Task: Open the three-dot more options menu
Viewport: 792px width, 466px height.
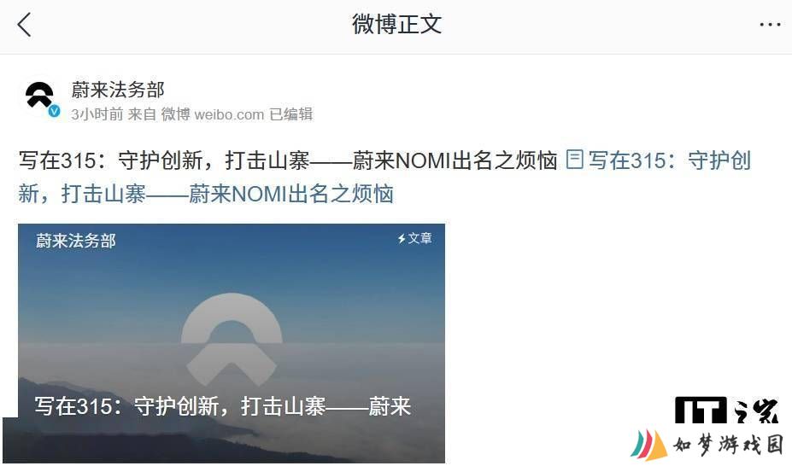Action: pyautogui.click(x=770, y=24)
